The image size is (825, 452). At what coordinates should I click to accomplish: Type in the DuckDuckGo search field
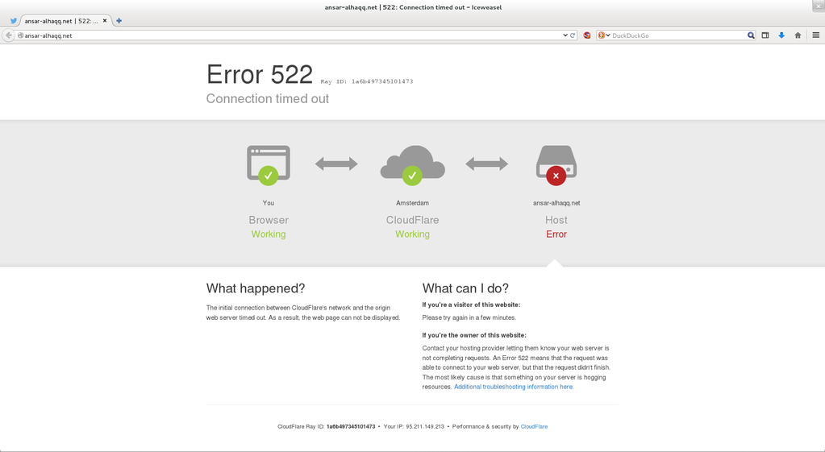click(677, 35)
